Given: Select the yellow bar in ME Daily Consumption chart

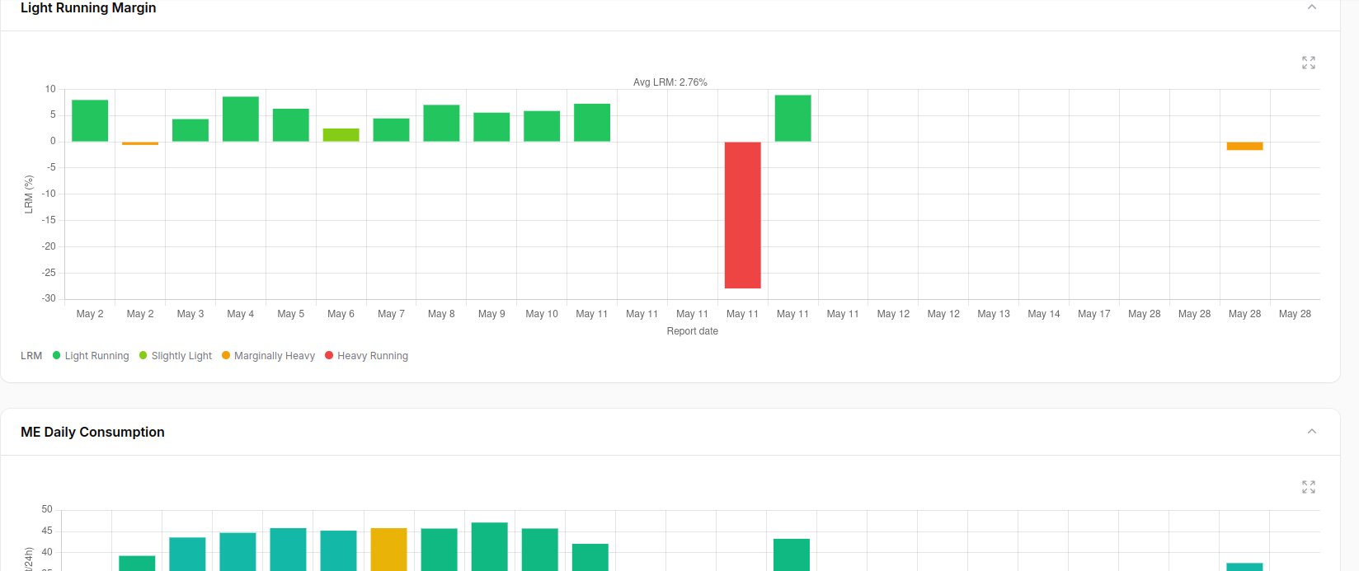Looking at the screenshot, I should point(389,550).
